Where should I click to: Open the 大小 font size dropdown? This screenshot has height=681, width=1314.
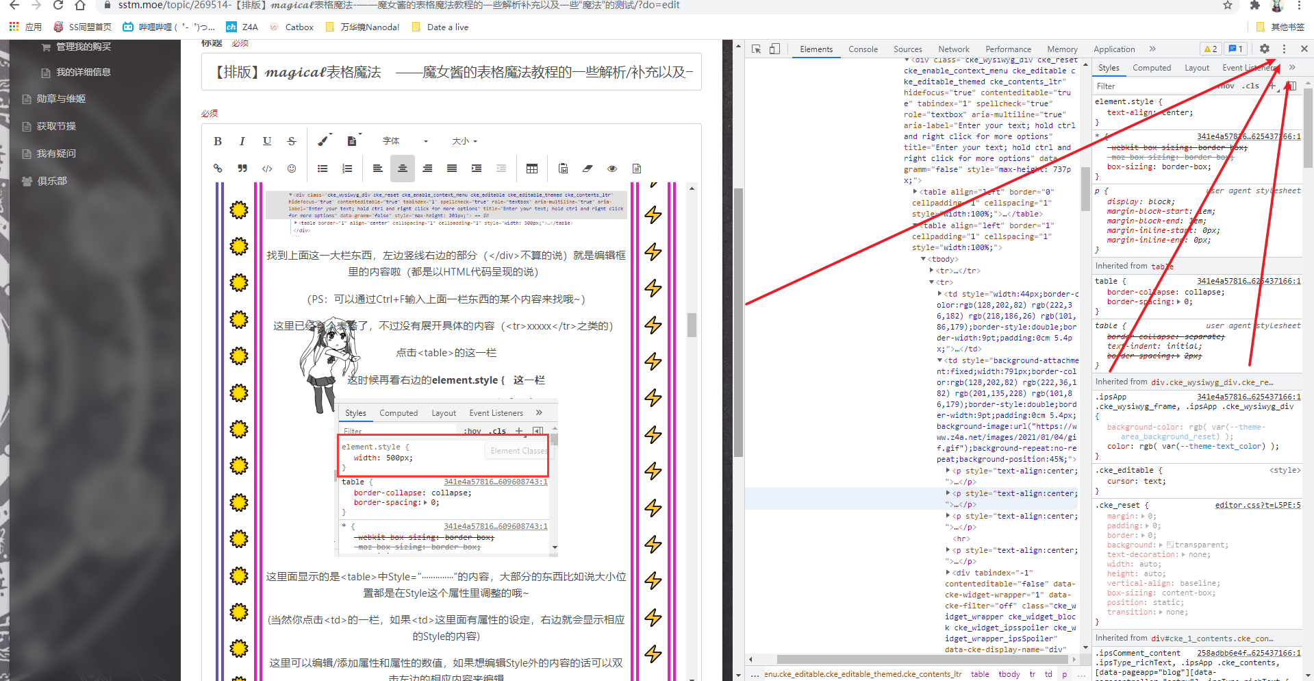(465, 141)
